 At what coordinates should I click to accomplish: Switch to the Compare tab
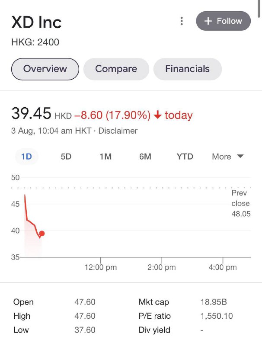[115, 69]
